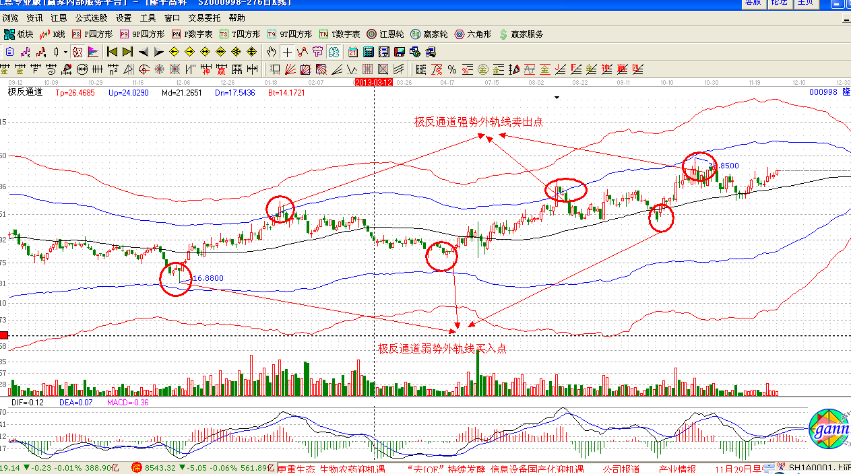This screenshot has width=851, height=474.
Task: Jump to first bar with skip-back arrow
Action: 112,52
